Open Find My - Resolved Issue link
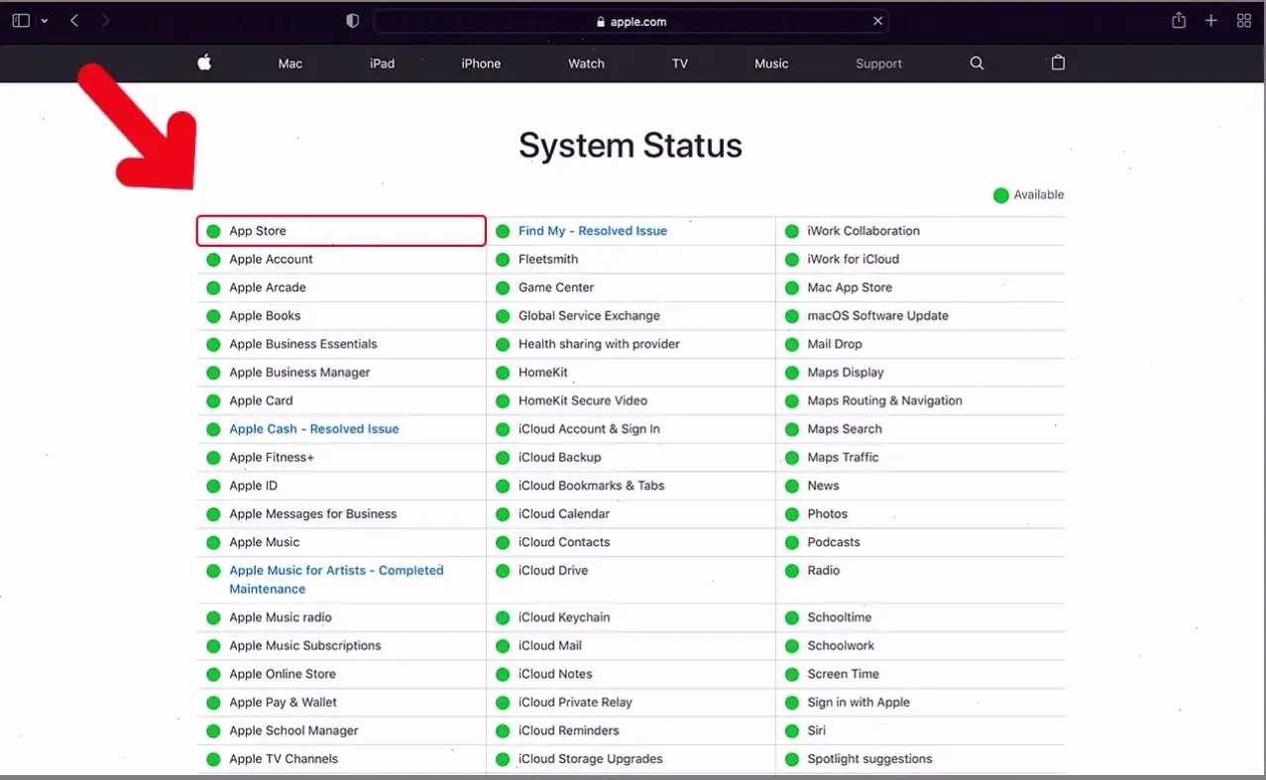Image resolution: width=1266 pixels, height=780 pixels. [x=592, y=231]
